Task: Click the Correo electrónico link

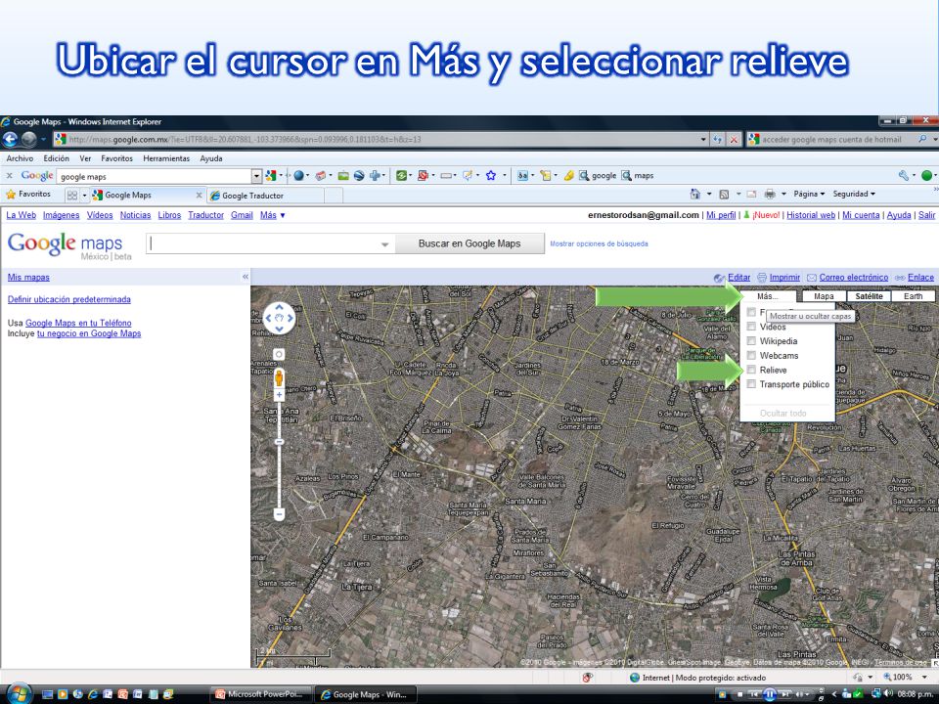Action: (x=853, y=277)
